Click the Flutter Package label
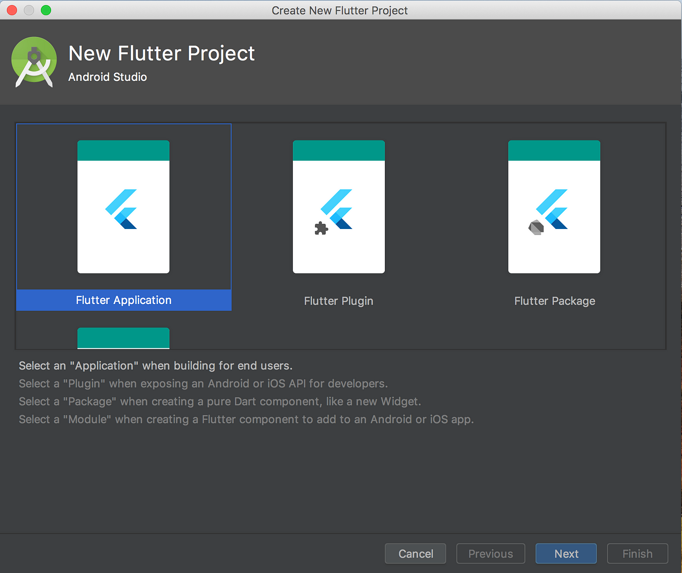Screen dimensions: 682x573 pos(554,301)
